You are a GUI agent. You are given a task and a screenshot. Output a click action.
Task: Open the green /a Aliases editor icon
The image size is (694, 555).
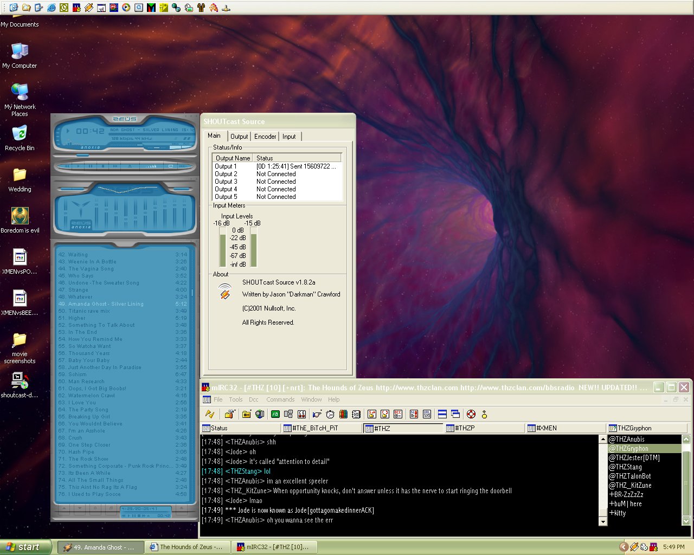click(275, 414)
